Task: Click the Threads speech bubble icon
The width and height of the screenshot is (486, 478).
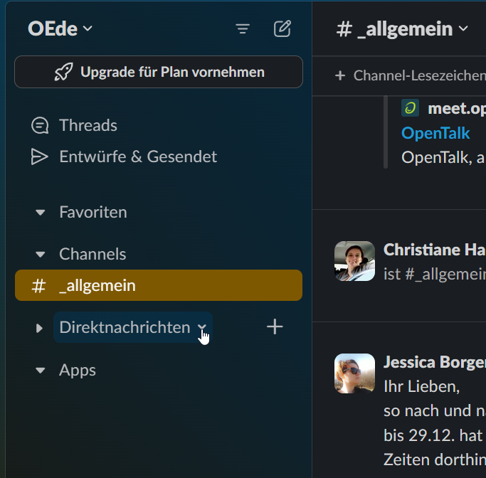Action: [x=40, y=126]
